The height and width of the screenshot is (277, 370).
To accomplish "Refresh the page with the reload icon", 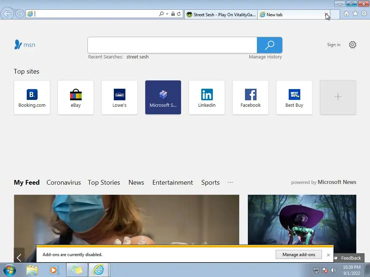I will click(179, 14).
